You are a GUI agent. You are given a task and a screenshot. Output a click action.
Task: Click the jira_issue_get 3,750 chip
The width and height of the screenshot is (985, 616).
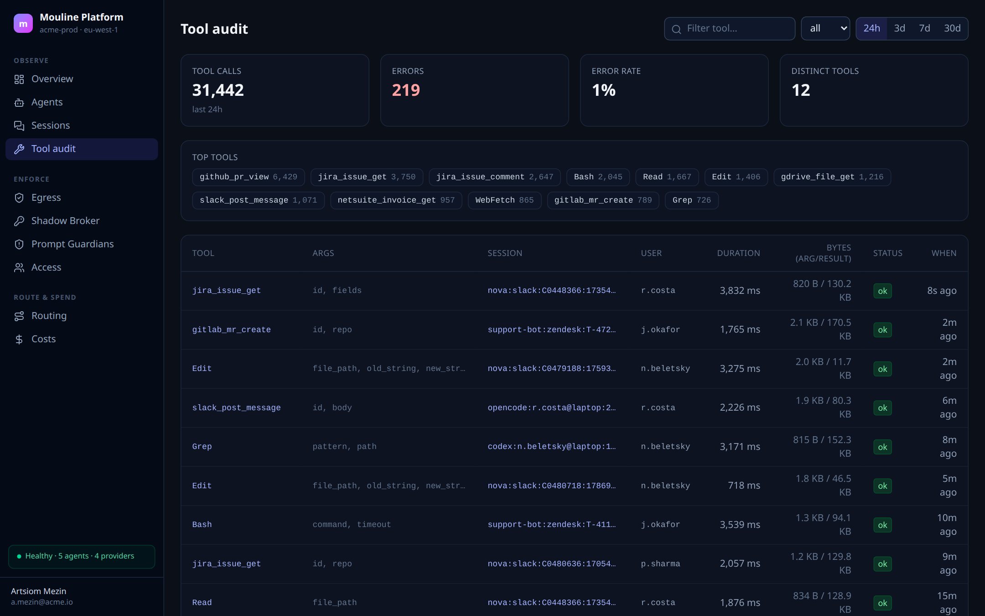click(367, 177)
